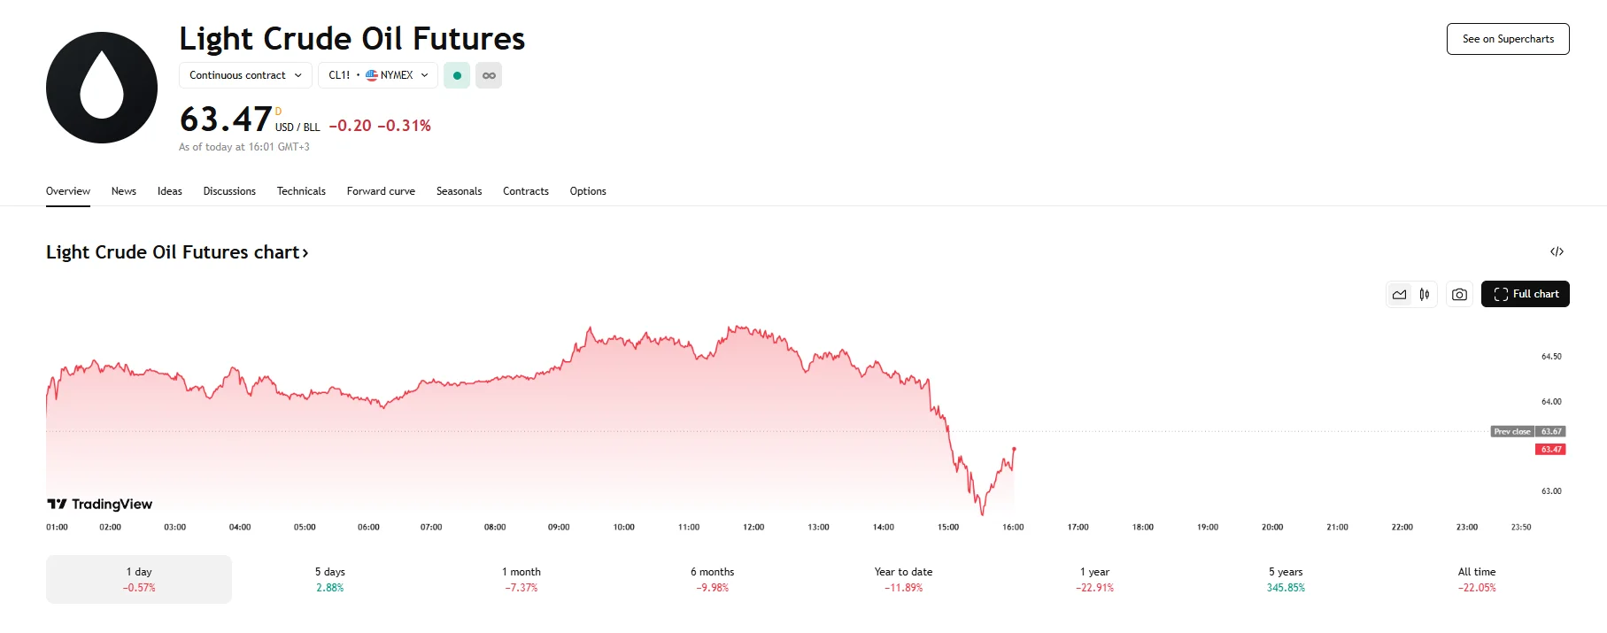Open Full chart view
The image size is (1607, 633).
coord(1525,294)
